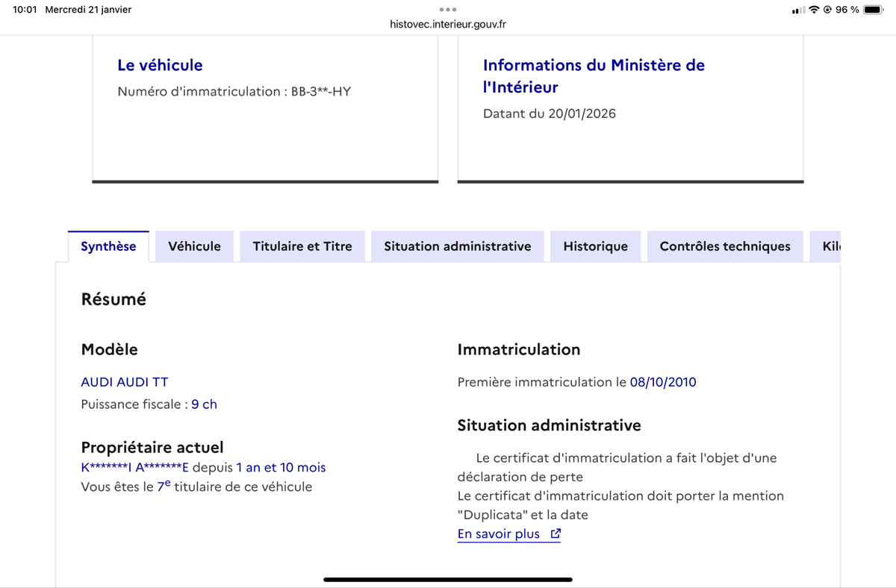The image size is (896, 588).
Task: Click the external link icon after En savoir plus
Action: coord(555,534)
